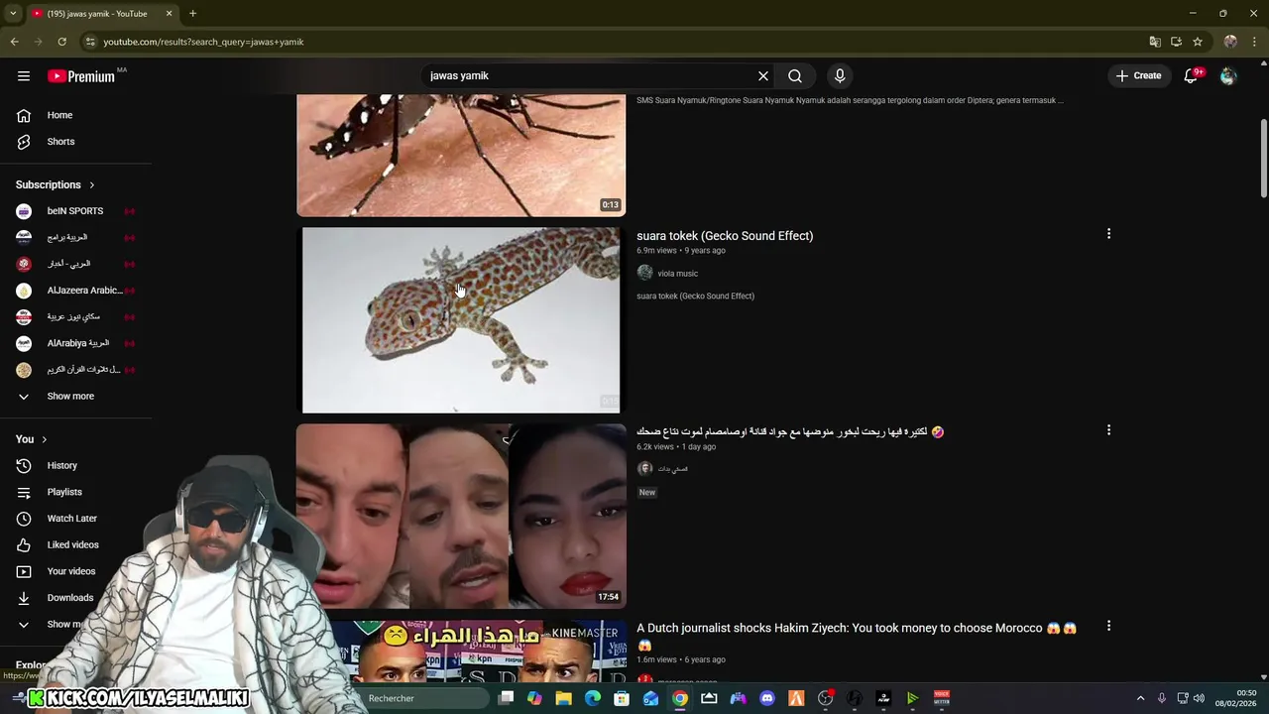Open options menu for suara tokek video
Screen dimensions: 1269x714
[1108, 234]
